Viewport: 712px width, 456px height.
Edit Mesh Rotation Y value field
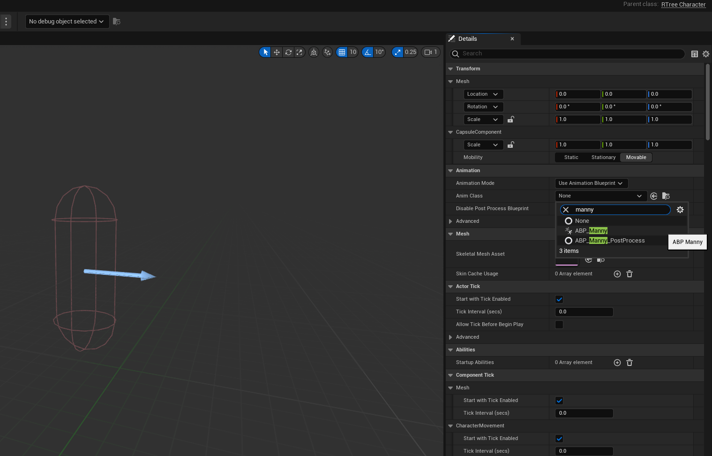624,107
